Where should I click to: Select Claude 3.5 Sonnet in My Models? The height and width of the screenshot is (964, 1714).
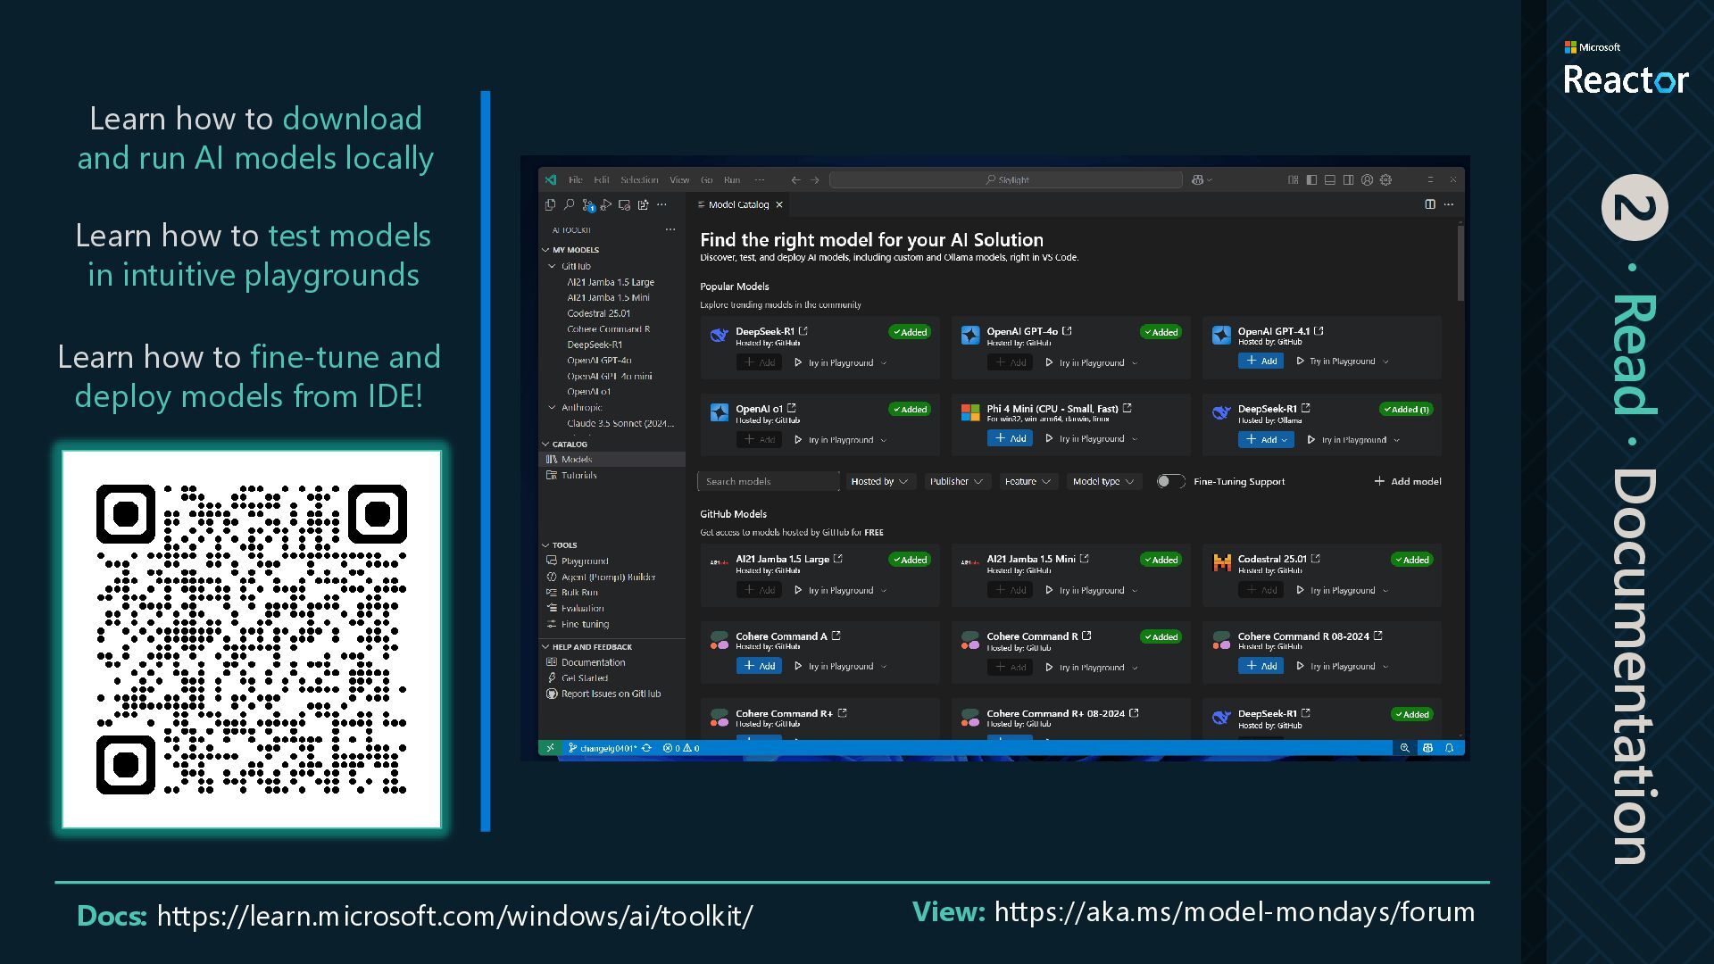point(620,423)
